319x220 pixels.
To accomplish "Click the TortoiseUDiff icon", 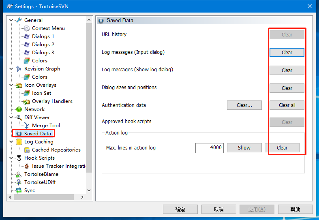I will 19,182.
